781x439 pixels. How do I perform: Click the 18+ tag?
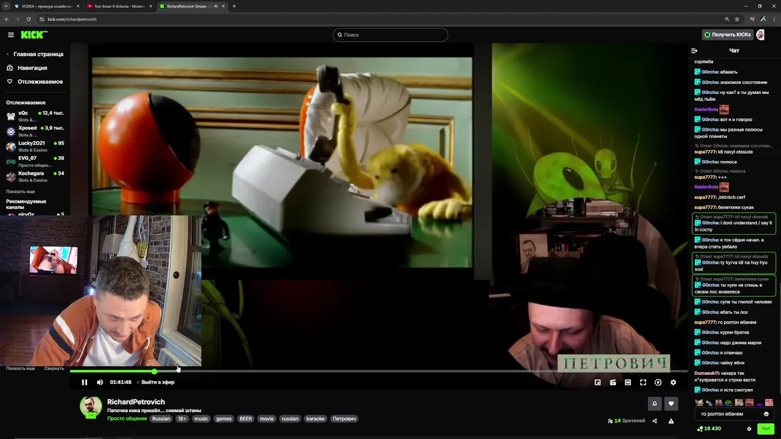[182, 419]
